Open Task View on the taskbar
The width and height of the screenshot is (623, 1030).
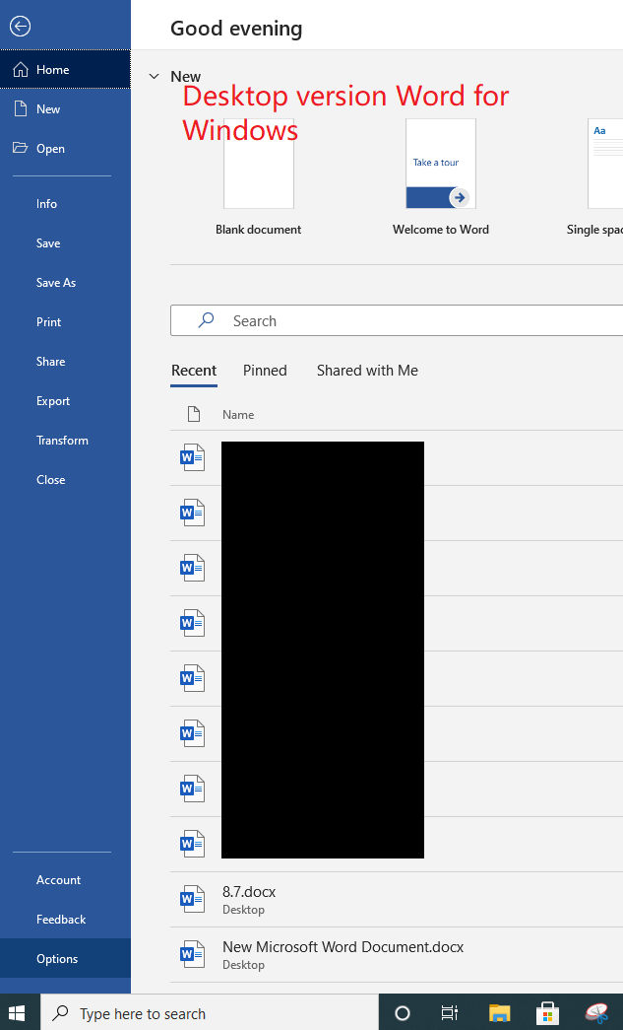[x=449, y=1013]
